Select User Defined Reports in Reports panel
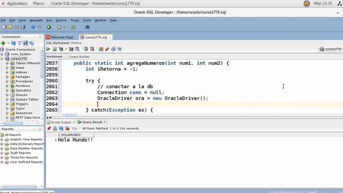Image resolution: width=343 pixels, height=193 pixels. pos(26,162)
